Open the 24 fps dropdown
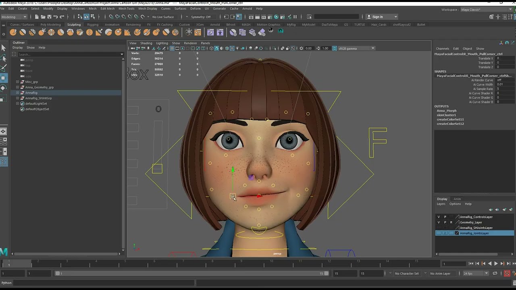 click(475, 273)
